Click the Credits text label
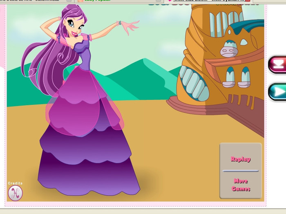 pos(15,183)
